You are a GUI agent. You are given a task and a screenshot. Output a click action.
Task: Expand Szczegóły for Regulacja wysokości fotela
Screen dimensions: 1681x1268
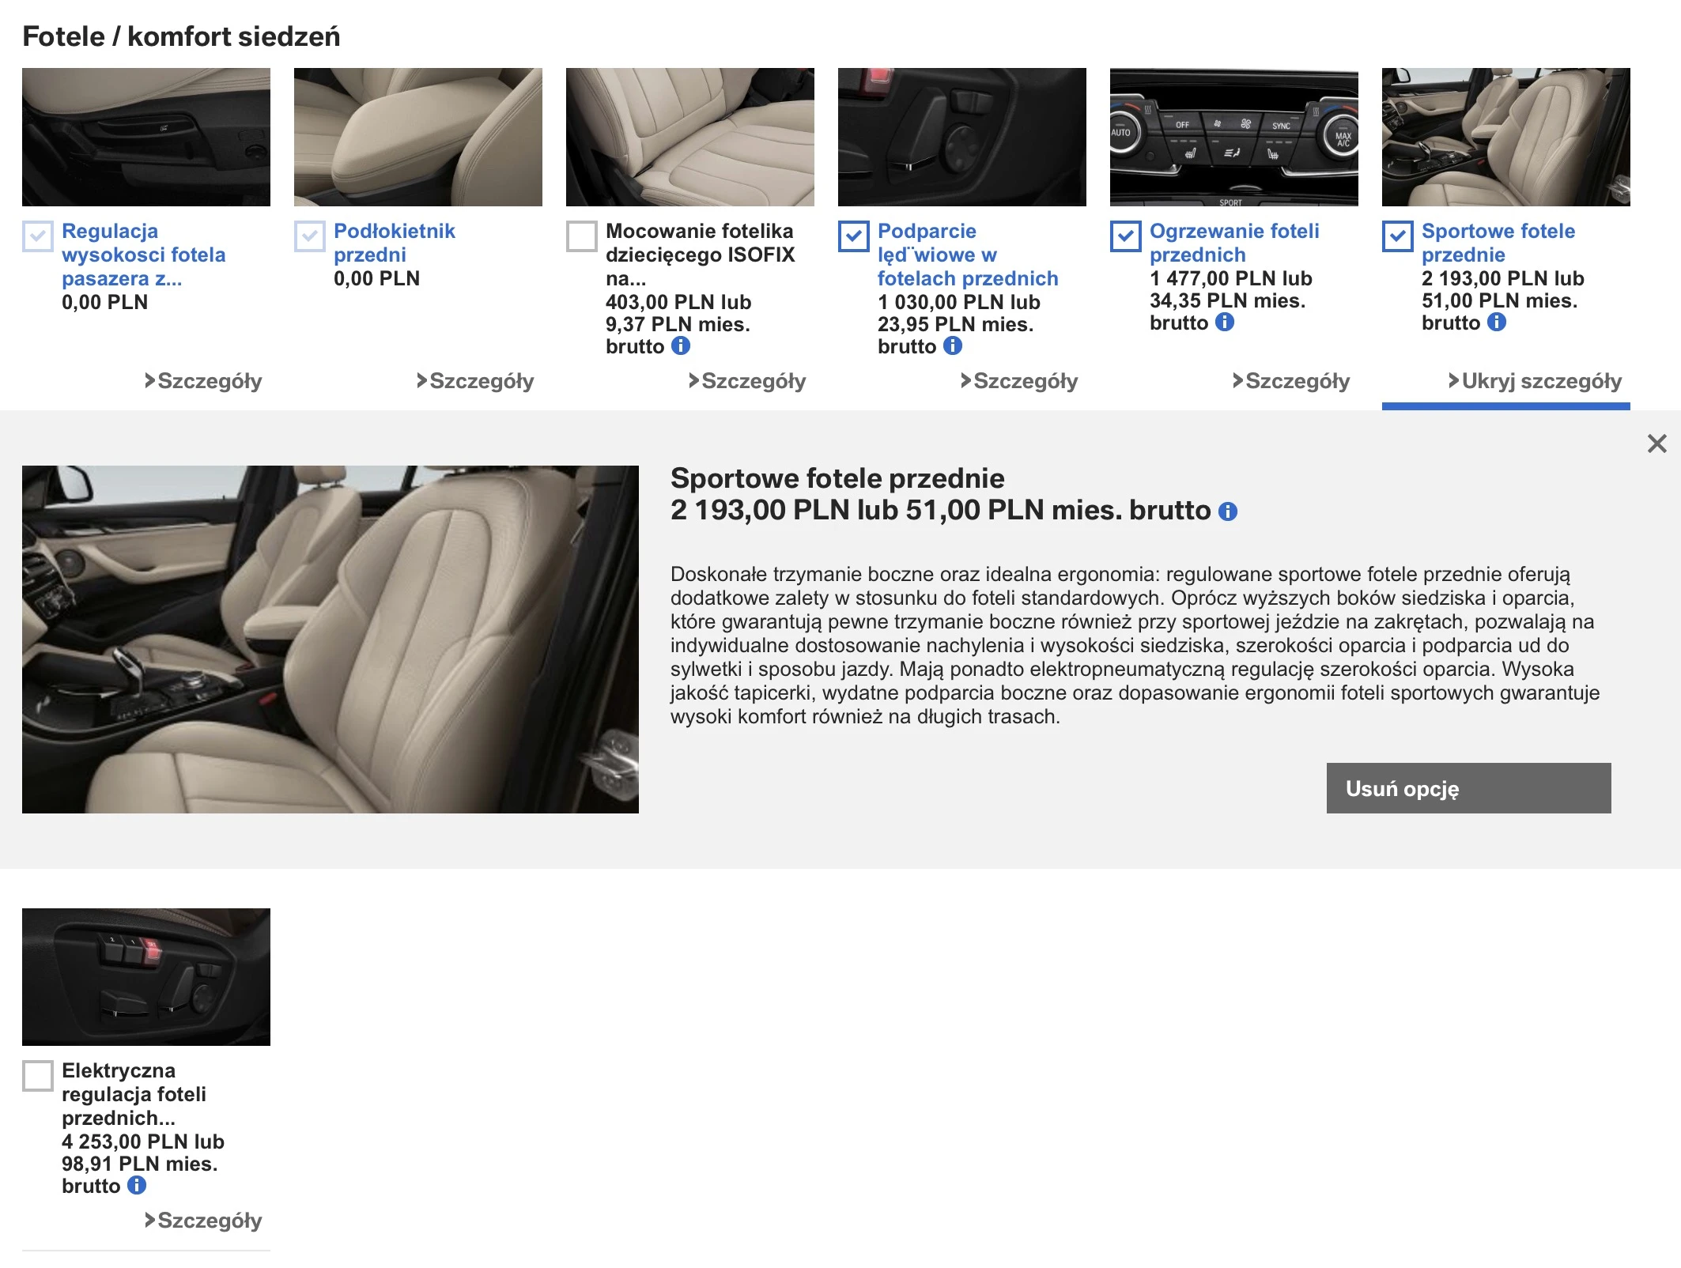pos(203,381)
